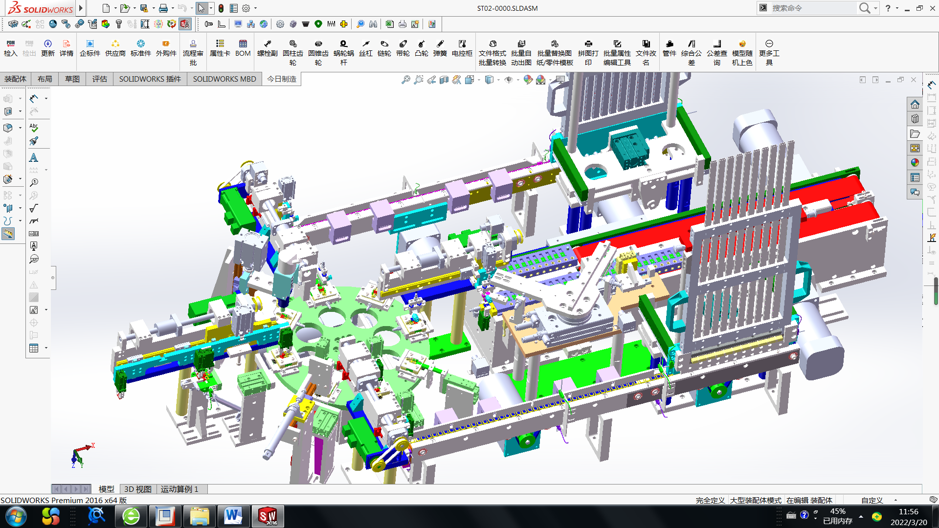The image size is (939, 528).
Task: Open the 企标件 library
Action: (90, 48)
